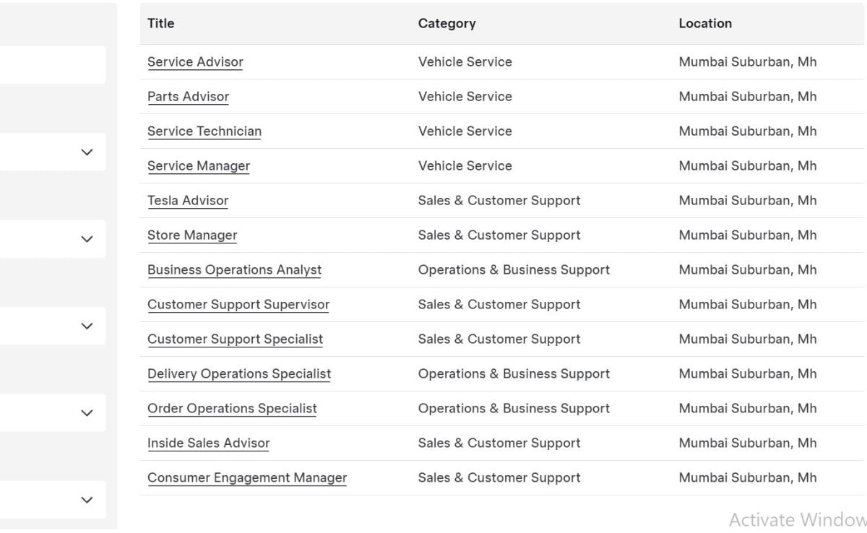Expand the filter dropdown beside Store Manager row
867x533 pixels.
click(87, 239)
